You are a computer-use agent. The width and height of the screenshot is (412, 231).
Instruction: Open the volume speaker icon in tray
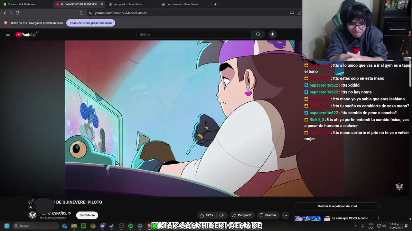(384, 226)
